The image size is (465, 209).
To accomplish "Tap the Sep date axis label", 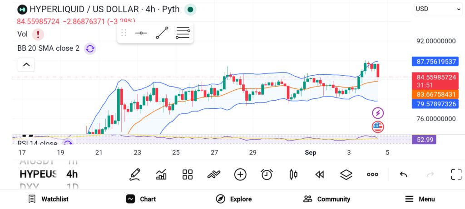I will (x=311, y=153).
